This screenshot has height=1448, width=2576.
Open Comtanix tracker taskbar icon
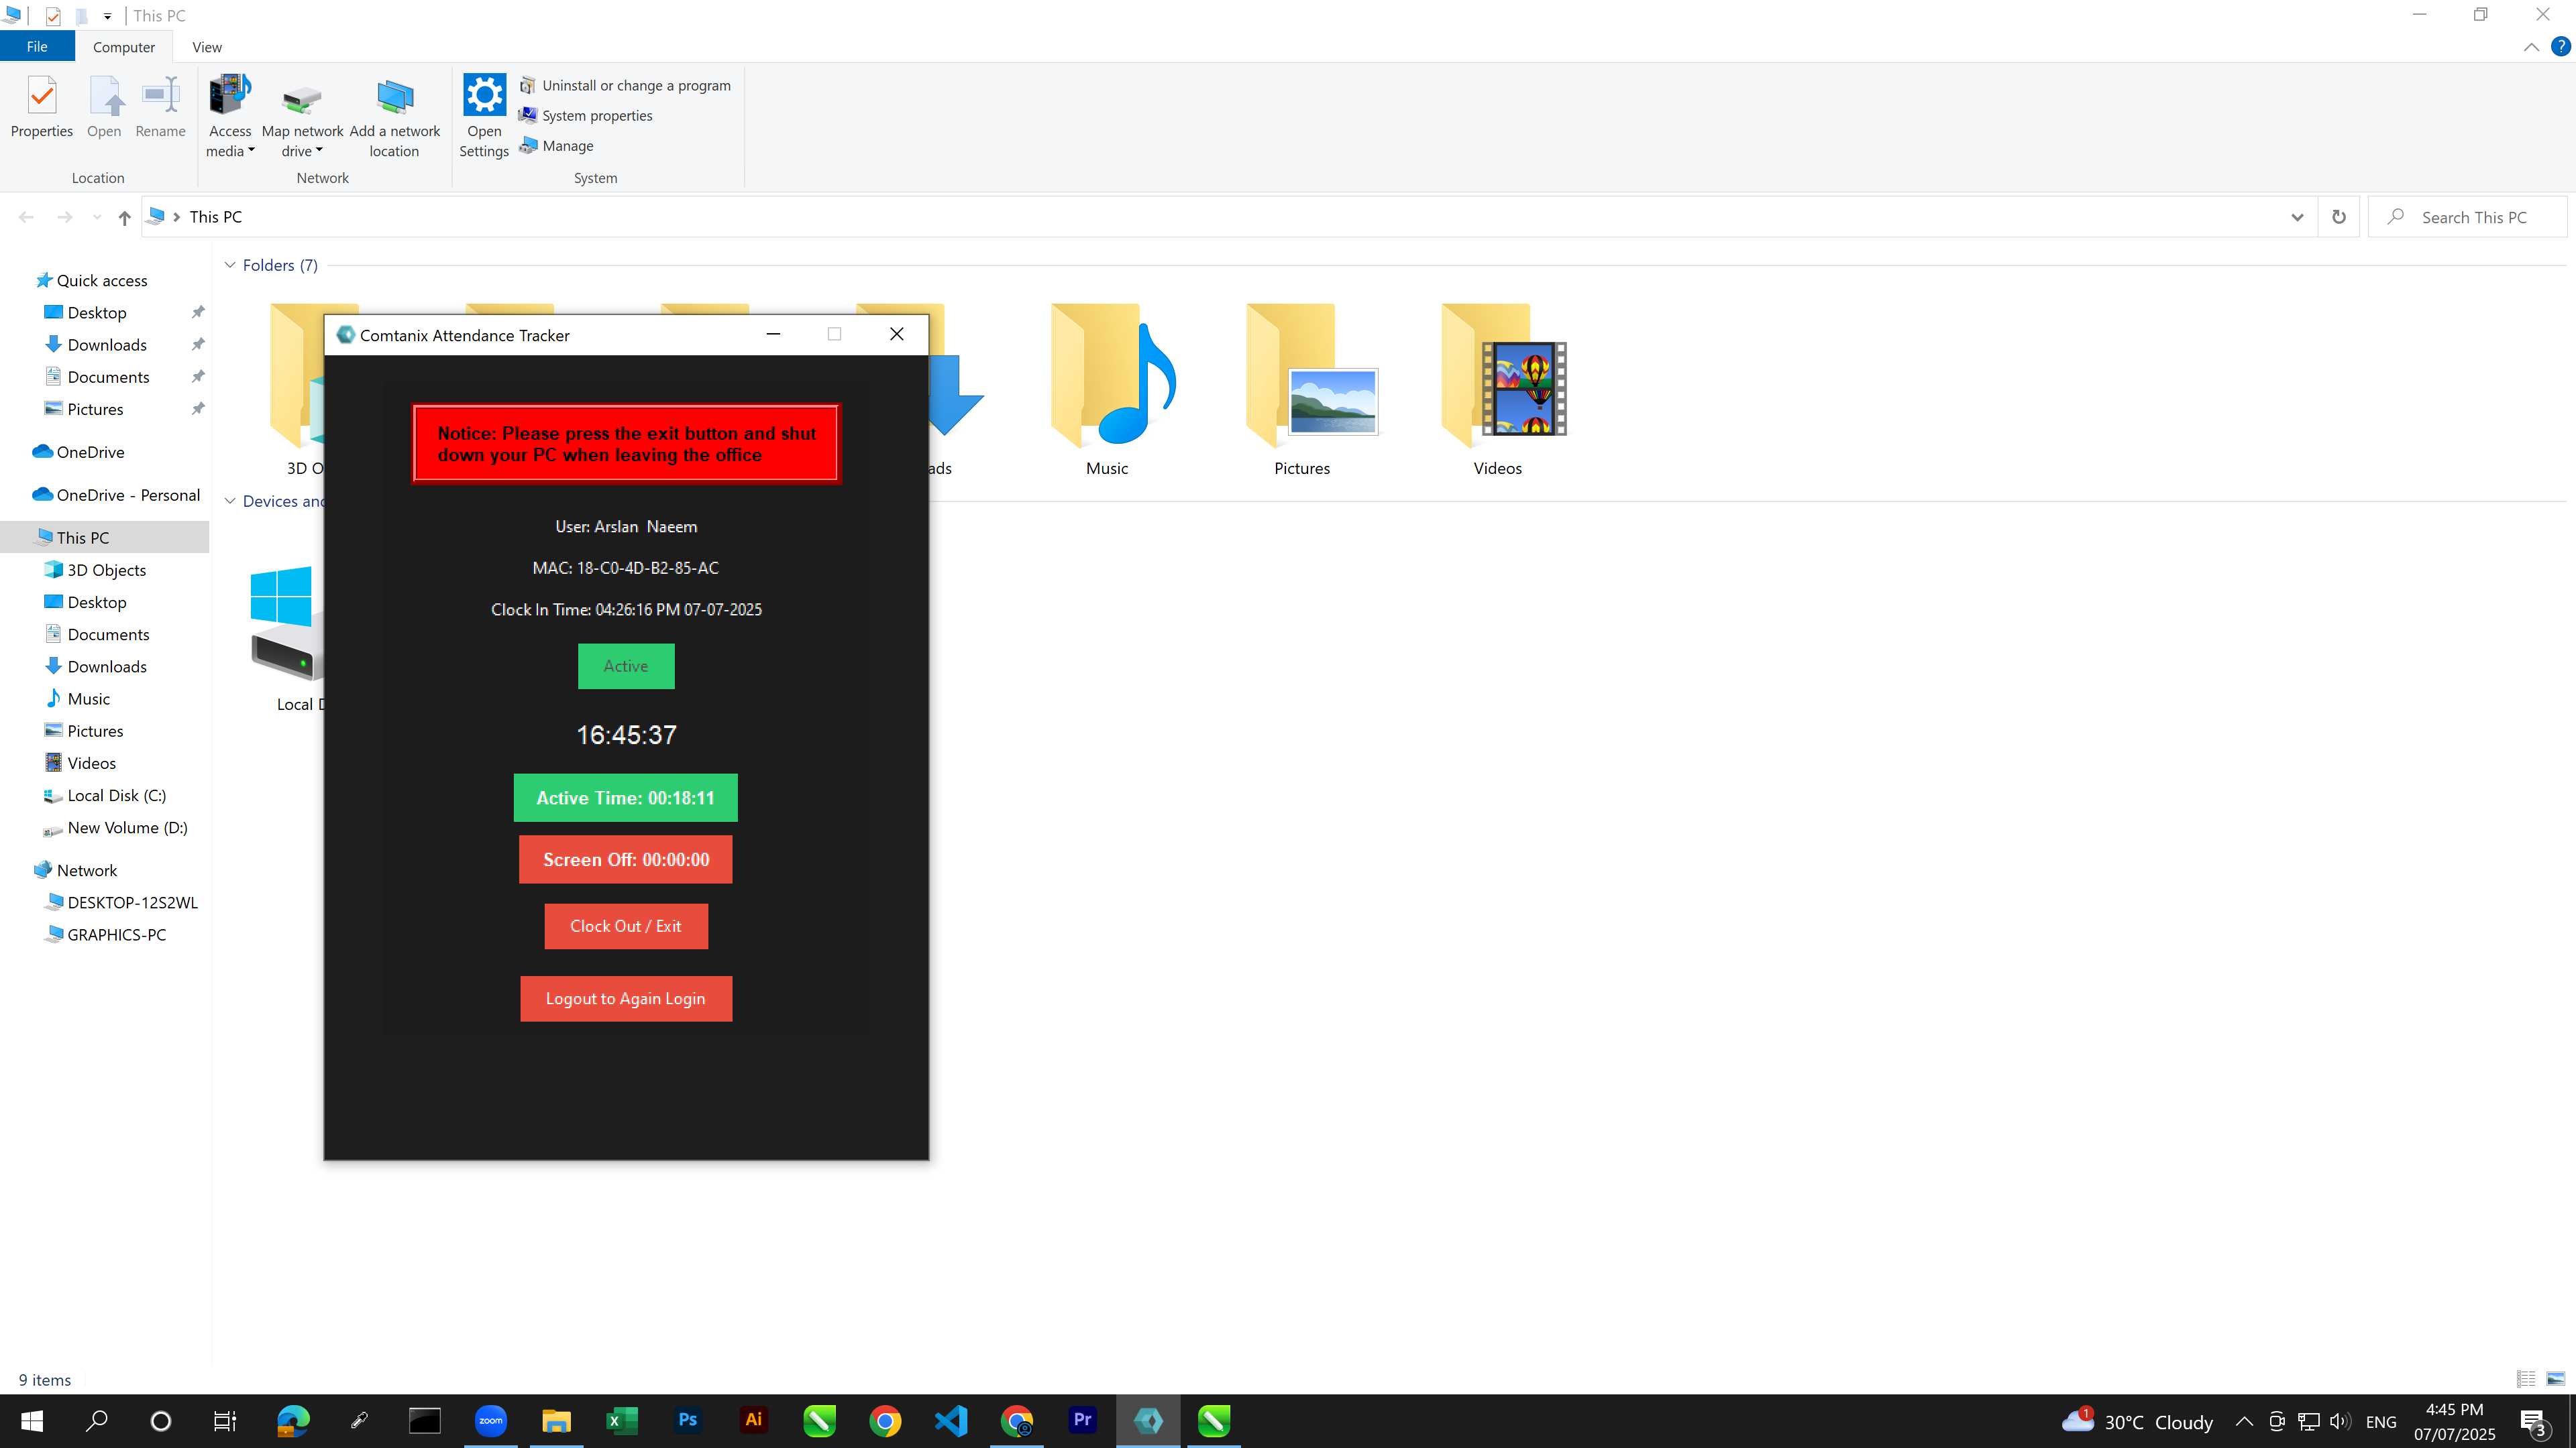pos(1148,1421)
